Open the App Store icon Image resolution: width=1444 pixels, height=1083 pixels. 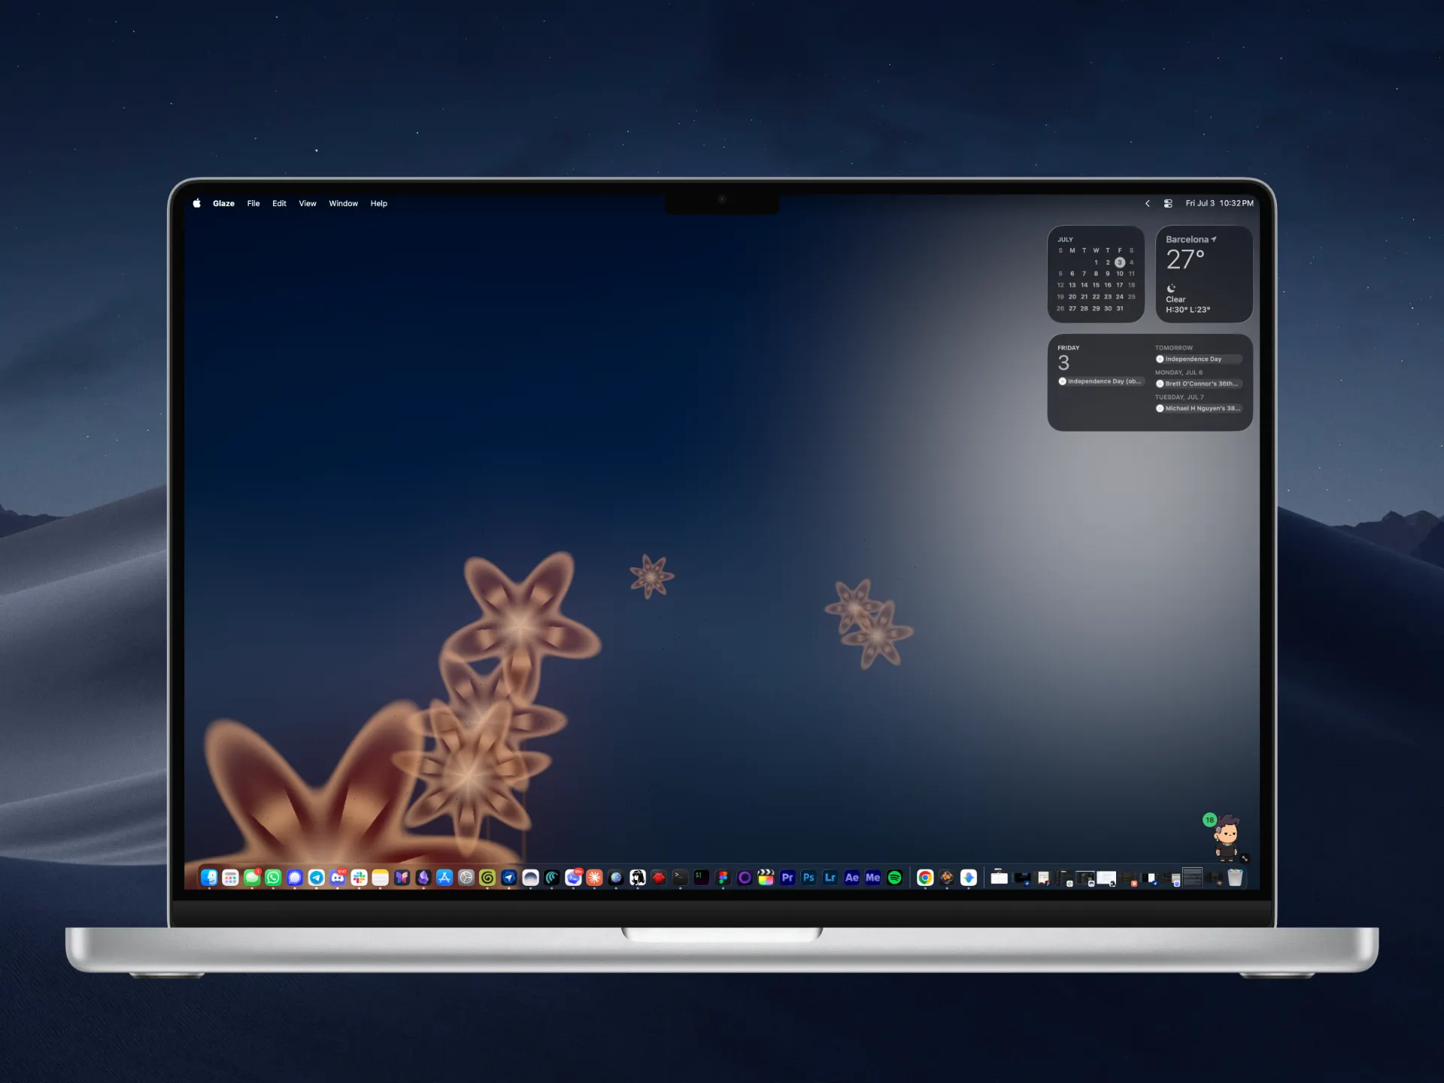tap(444, 878)
